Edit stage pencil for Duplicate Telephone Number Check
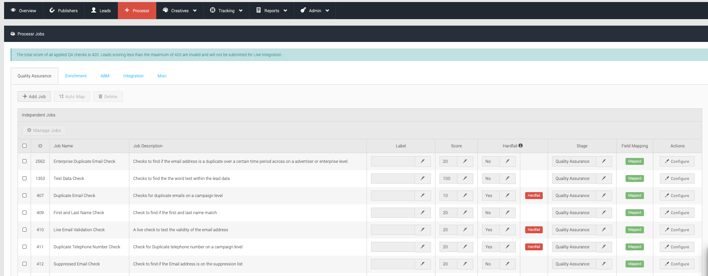This screenshot has width=708, height=276. point(604,247)
